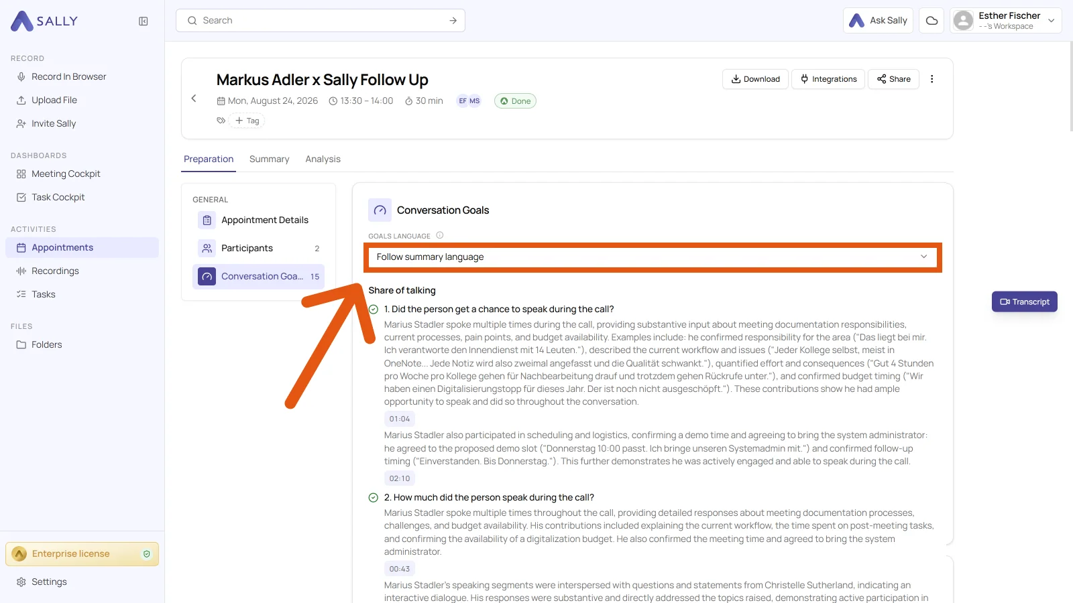
Task: Click the Goals Language info icon
Action: [440, 235]
